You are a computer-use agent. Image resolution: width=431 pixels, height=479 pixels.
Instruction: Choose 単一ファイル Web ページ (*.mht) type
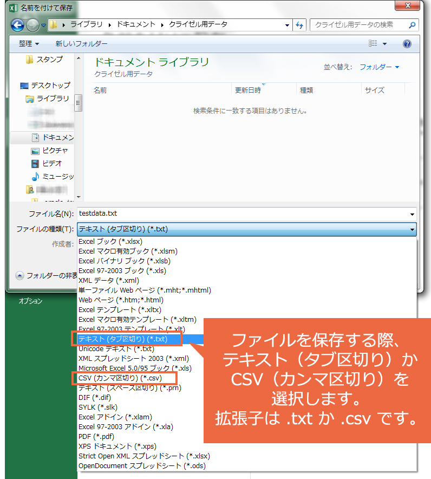[247, 290]
